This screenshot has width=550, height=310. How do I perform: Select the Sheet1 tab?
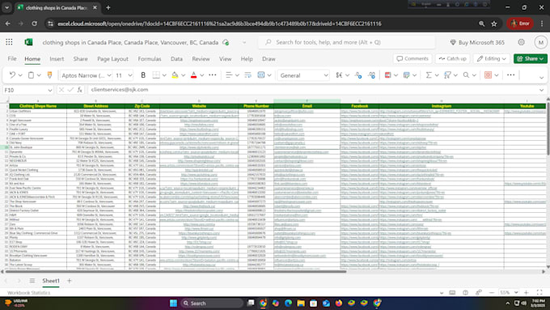click(51, 281)
